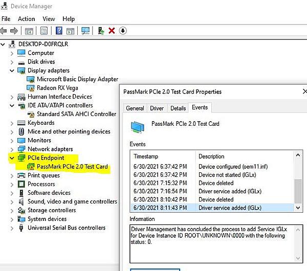Click the down-arrow Disable device icon
307x271 pixels.
coord(123,31)
